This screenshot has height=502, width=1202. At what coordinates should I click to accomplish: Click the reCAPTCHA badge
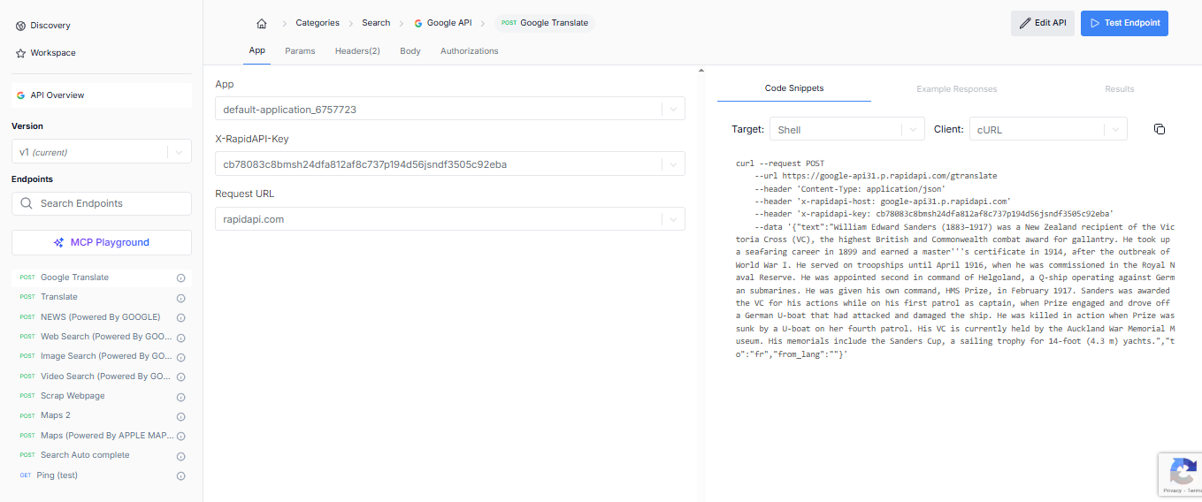[1180, 474]
